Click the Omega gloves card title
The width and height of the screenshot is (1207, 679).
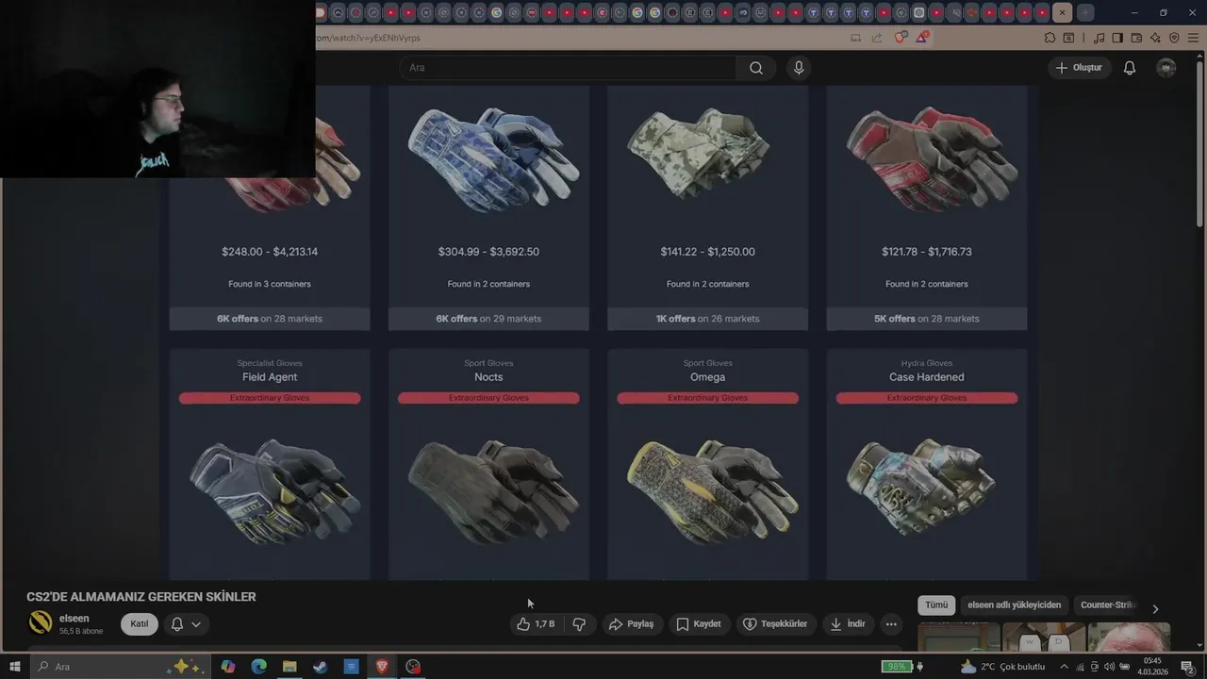tap(707, 377)
